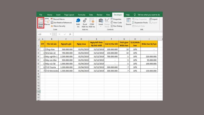Open the Page Layout tab
This screenshot has height=115, width=204.
[x=69, y=15]
